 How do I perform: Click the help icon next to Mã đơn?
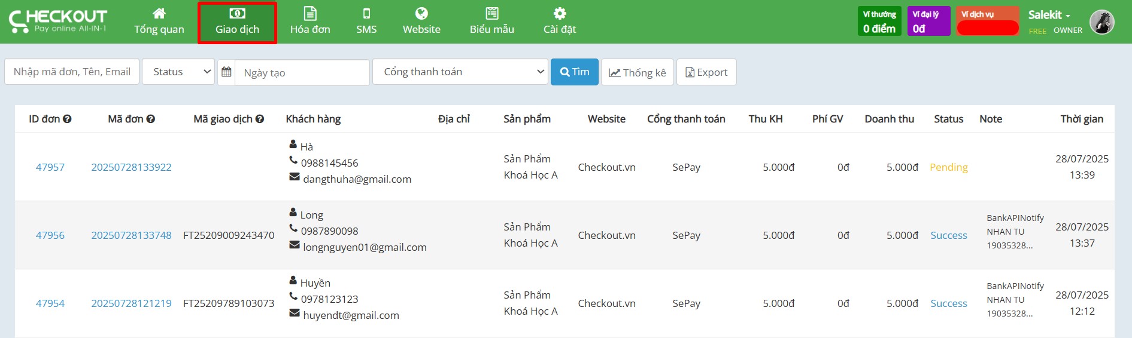click(151, 119)
